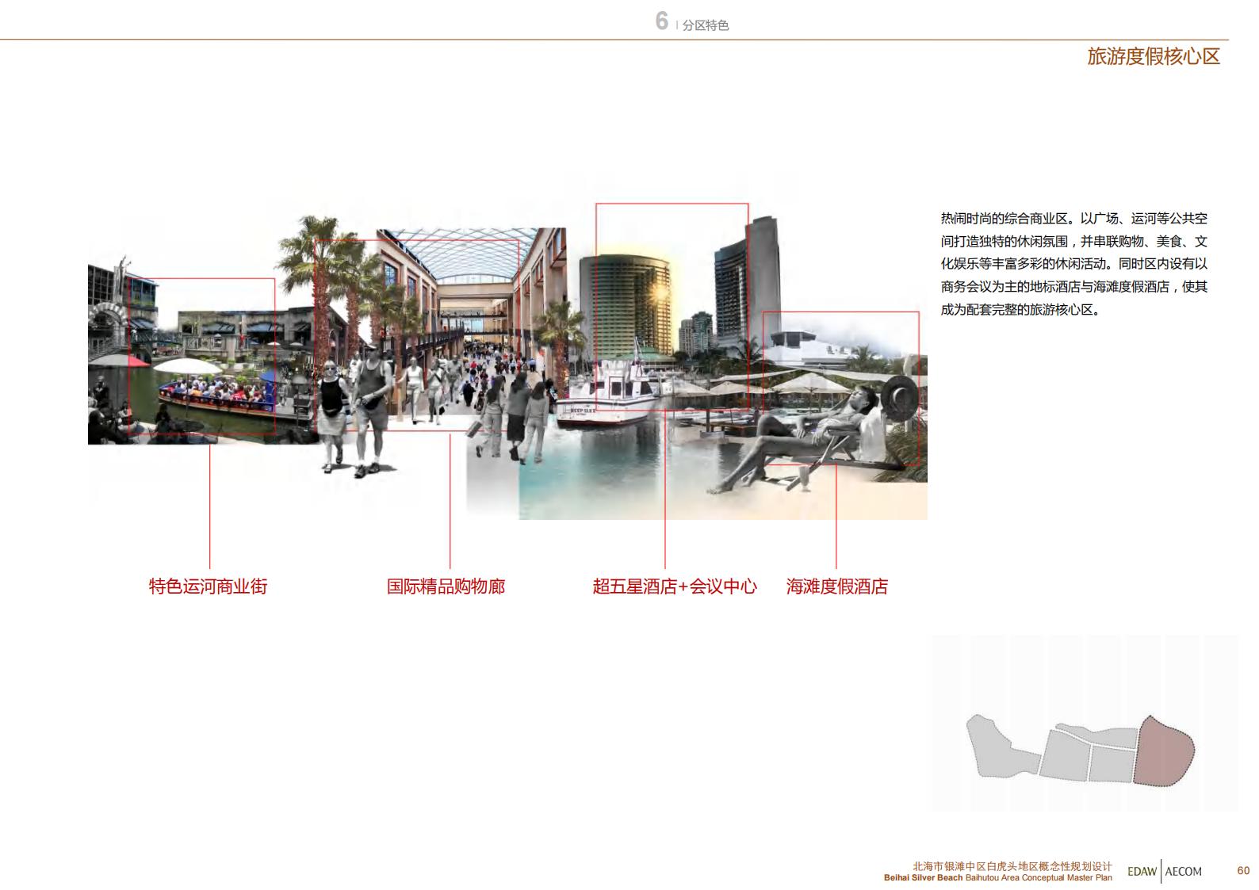Click the label 超五星酒店+会议中心
The height and width of the screenshot is (890, 1259).
tap(675, 586)
